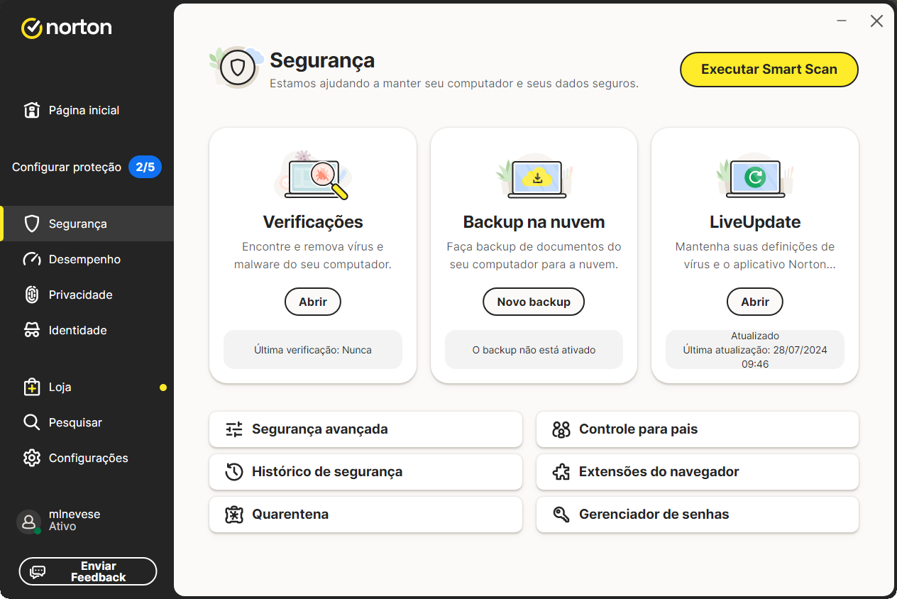Open Controle para pais

tap(698, 429)
